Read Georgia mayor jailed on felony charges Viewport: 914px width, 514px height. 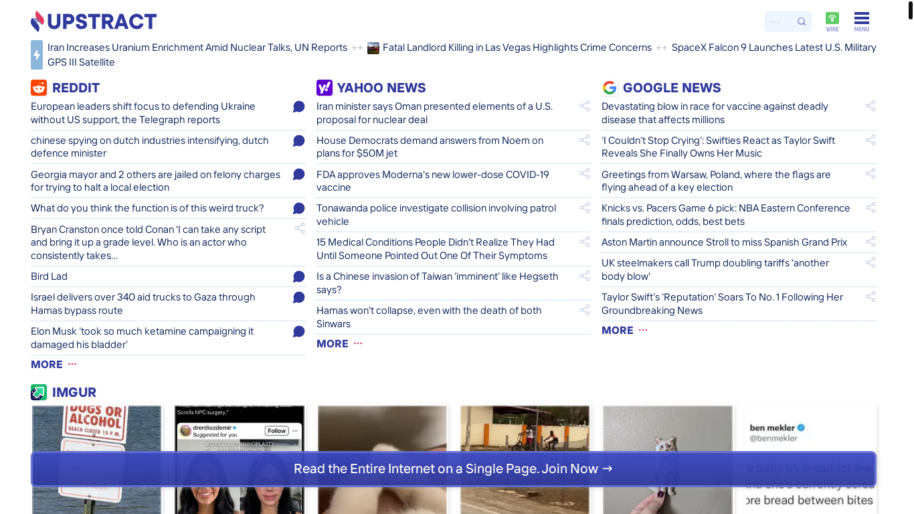click(156, 181)
